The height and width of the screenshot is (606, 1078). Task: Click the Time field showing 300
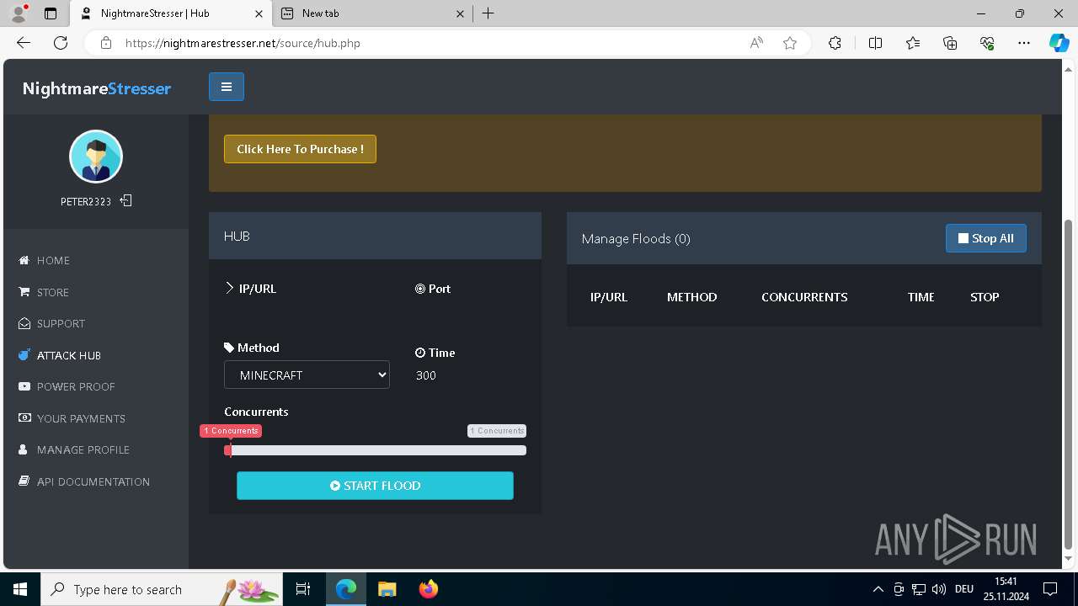pos(471,375)
